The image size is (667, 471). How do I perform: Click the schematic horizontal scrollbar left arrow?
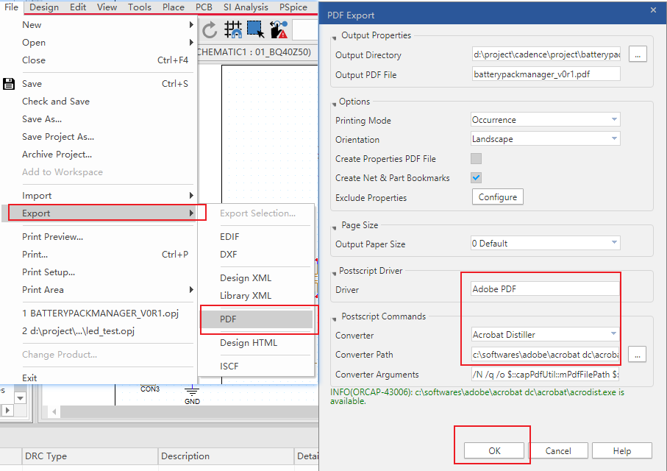pyautogui.click(x=54, y=412)
